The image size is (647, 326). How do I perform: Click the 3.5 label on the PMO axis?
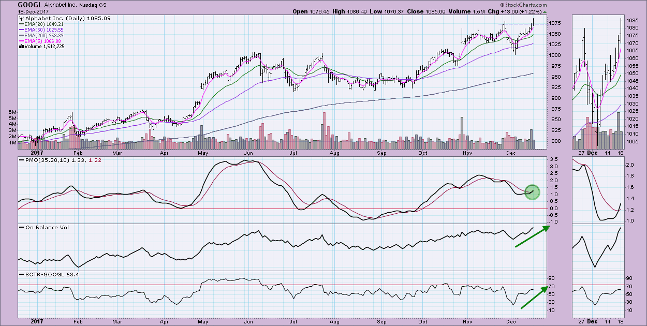554,159
